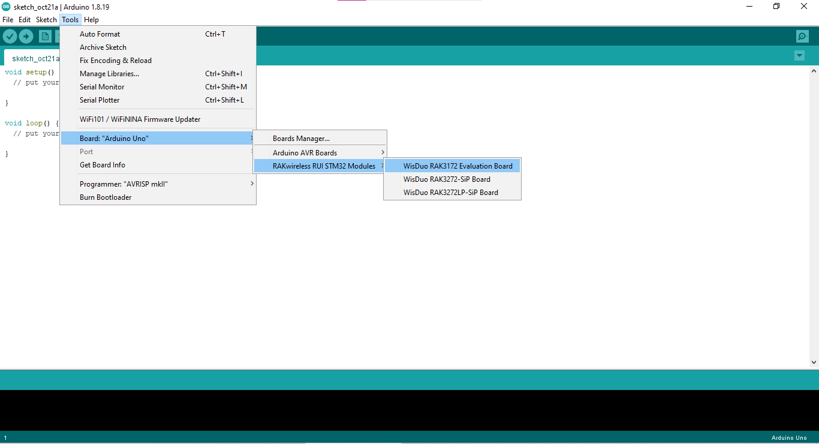
Task: Launch Serial Plotter from menu
Action: point(158,100)
